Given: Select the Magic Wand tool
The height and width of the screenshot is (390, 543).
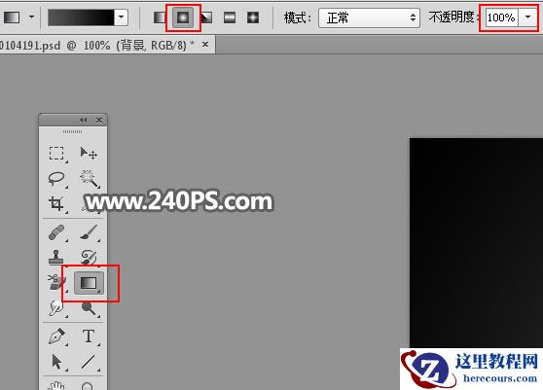Looking at the screenshot, I should point(90,179).
